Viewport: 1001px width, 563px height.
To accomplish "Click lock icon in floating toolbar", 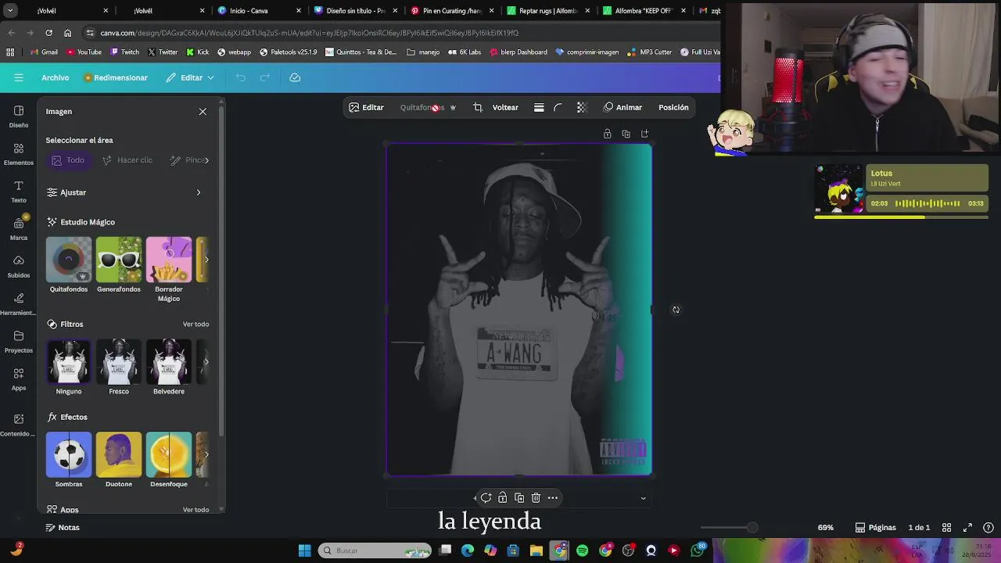I will click(502, 497).
